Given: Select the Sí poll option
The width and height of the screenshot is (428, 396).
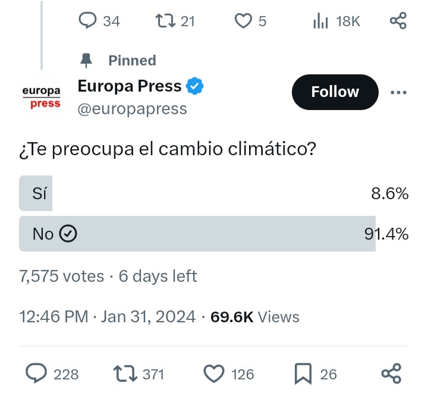Looking at the screenshot, I should [x=214, y=193].
